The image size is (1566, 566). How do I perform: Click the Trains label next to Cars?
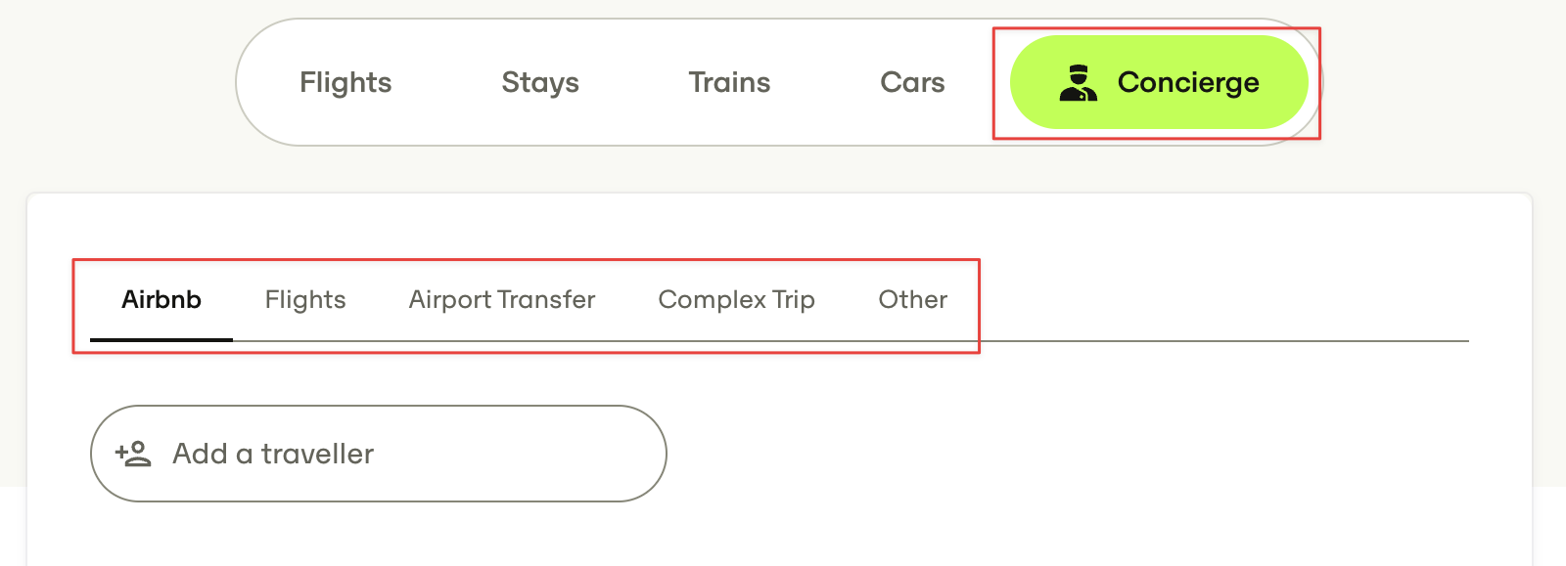(x=729, y=82)
